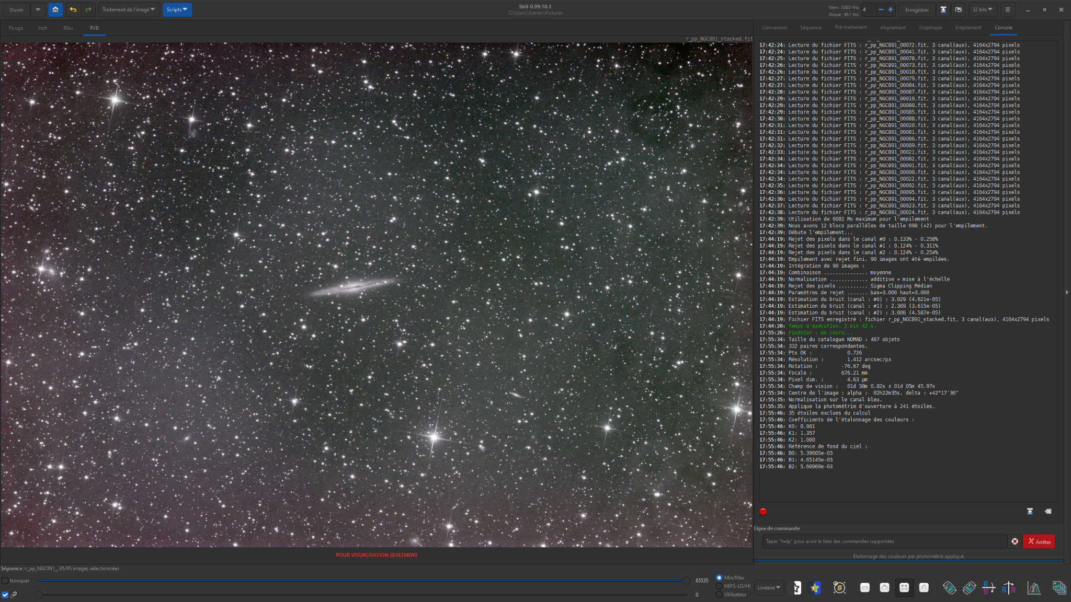Viewport: 1071px width, 602px height.
Task: Open the Empilement tab
Action: [x=969, y=28]
